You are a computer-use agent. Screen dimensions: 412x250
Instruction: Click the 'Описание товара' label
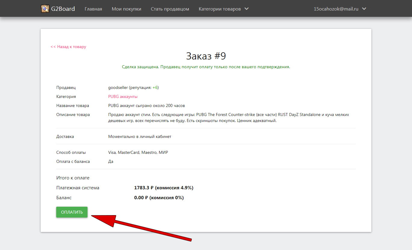pos(73,114)
